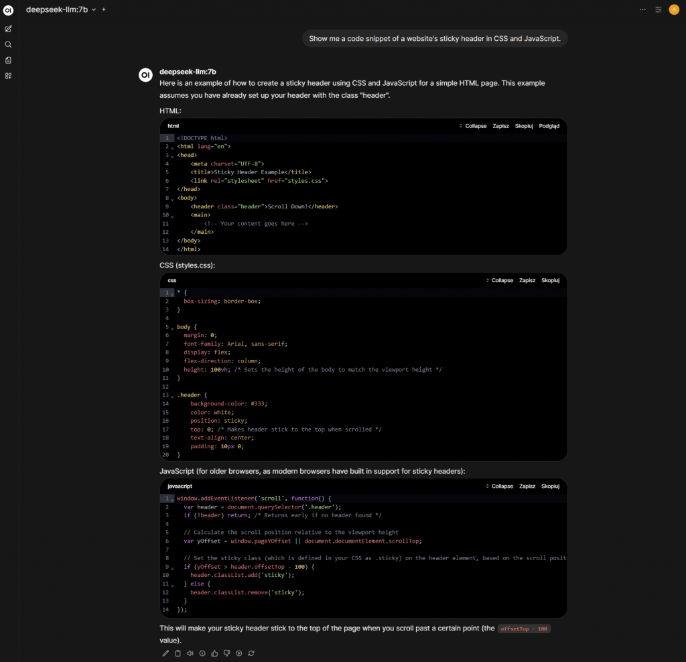Open the deepseek-llm:7b model selector dropdown
Screen dimensions: 686x662
tap(62, 9)
